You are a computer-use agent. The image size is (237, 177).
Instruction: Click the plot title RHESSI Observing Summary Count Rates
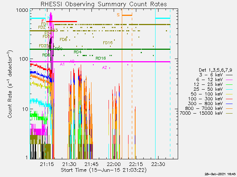click(x=104, y=4)
